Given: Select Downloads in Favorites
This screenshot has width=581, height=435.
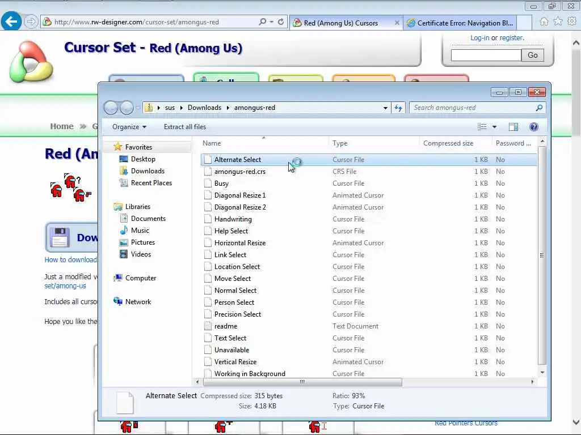Looking at the screenshot, I should (148, 171).
